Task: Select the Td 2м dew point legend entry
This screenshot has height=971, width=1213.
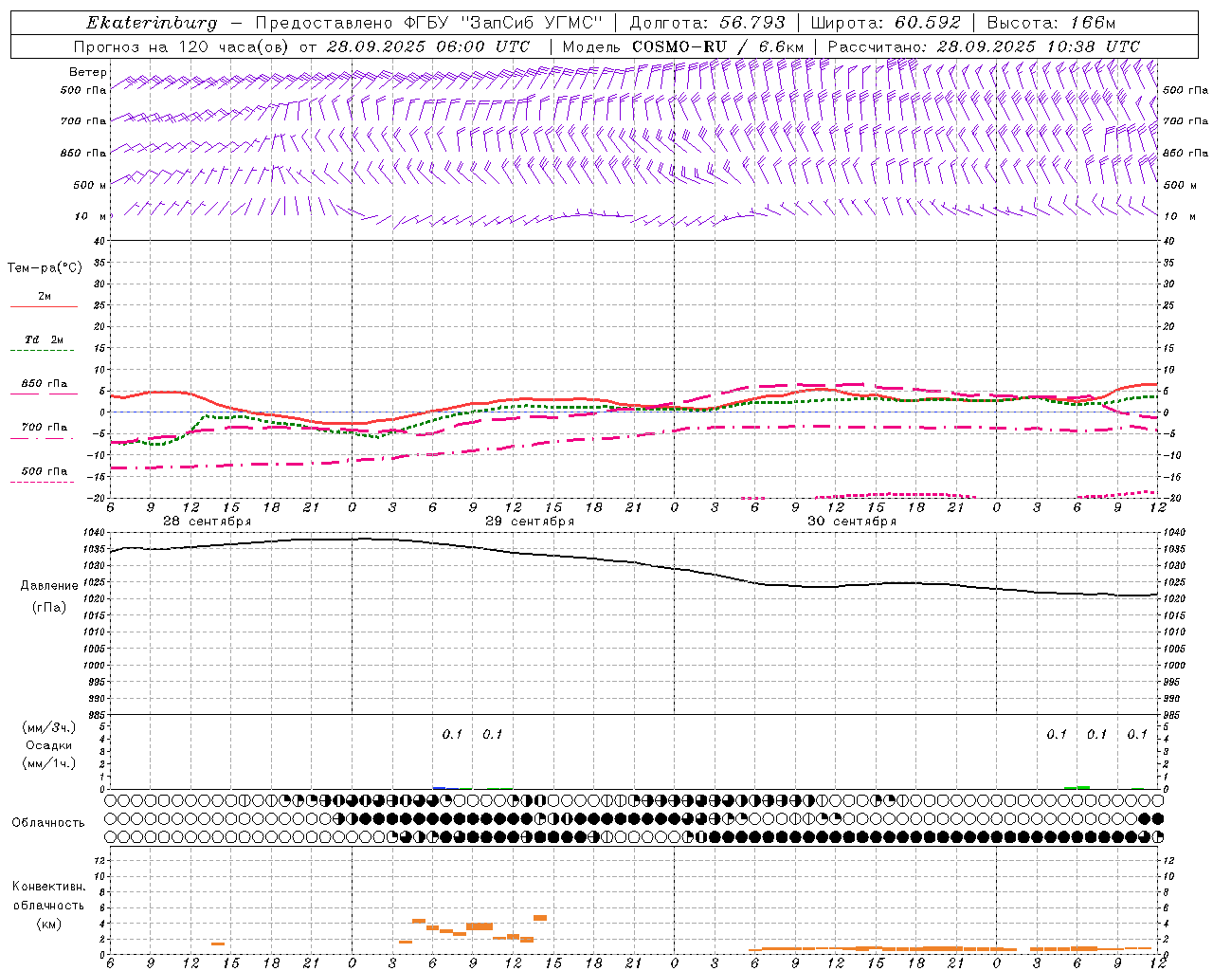Action: (44, 339)
